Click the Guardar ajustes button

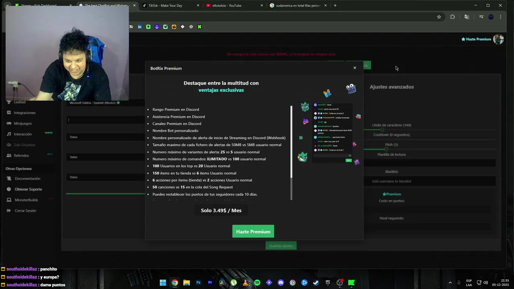point(281,246)
